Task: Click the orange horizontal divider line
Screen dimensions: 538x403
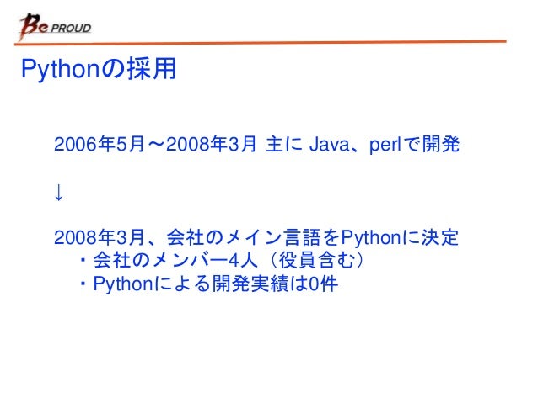Action: coord(261,43)
